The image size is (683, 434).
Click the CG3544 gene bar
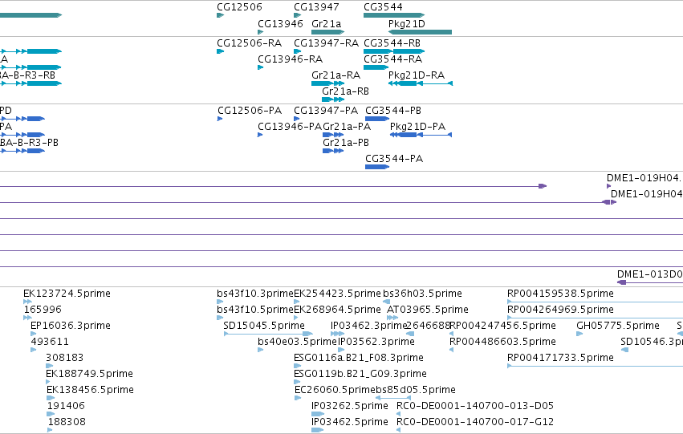394,15
